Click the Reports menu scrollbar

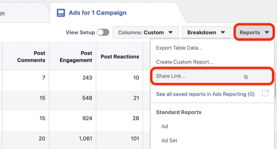275,84
